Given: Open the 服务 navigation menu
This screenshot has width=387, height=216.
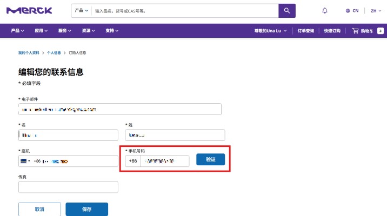Looking at the screenshot, I should pyautogui.click(x=64, y=31).
